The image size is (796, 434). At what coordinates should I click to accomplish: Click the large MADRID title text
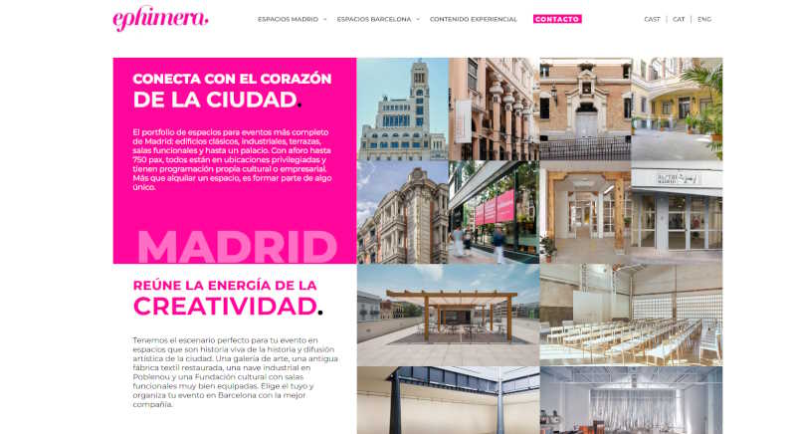pos(237,246)
